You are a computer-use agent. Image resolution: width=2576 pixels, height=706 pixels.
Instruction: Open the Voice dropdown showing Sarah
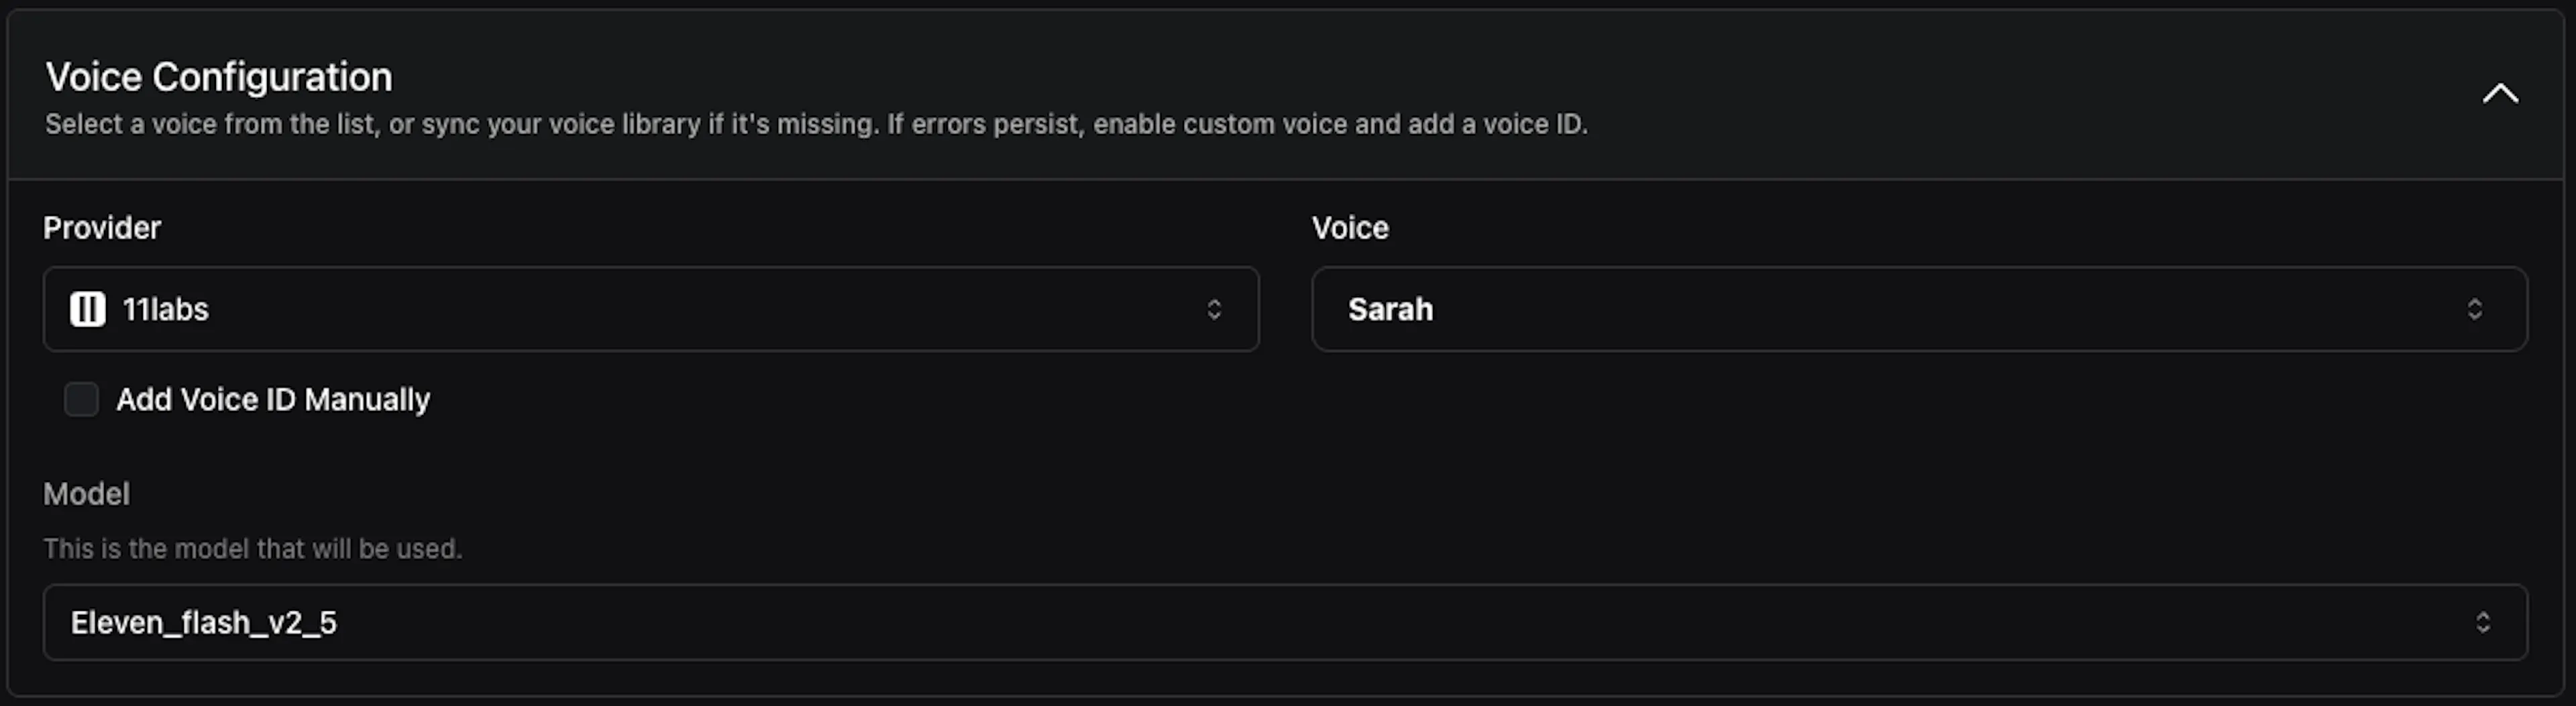(1920, 309)
